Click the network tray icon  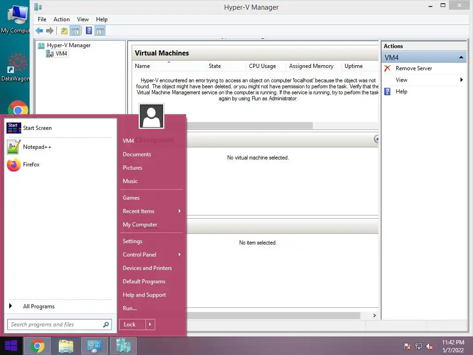pos(418,346)
